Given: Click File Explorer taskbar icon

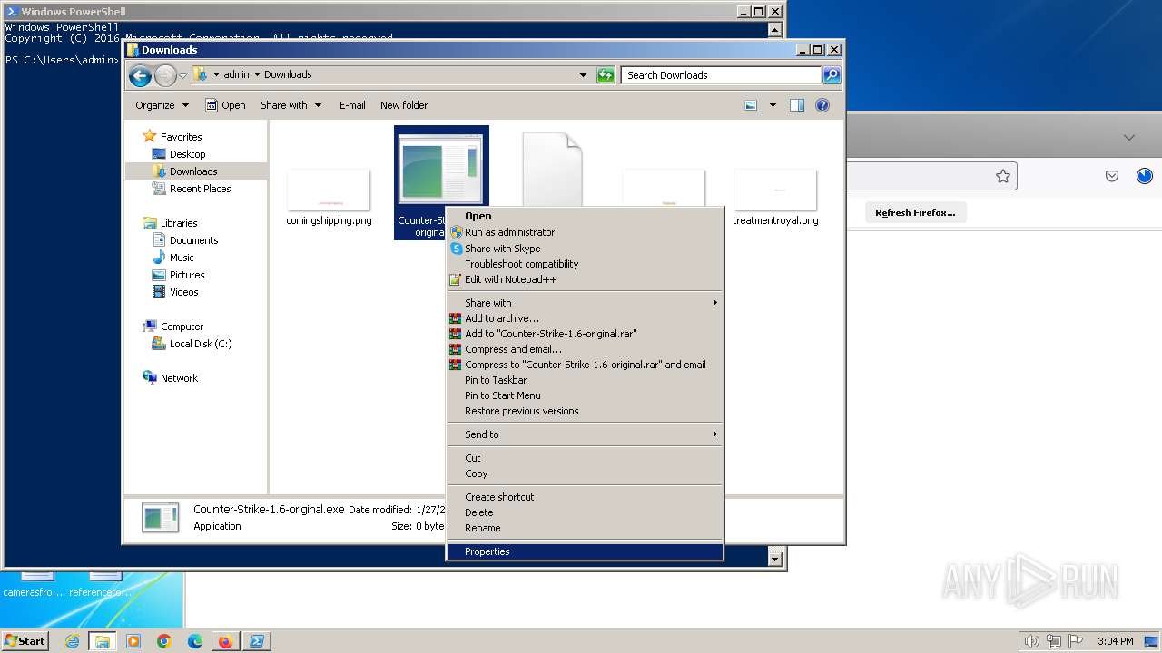Looking at the screenshot, I should (102, 641).
